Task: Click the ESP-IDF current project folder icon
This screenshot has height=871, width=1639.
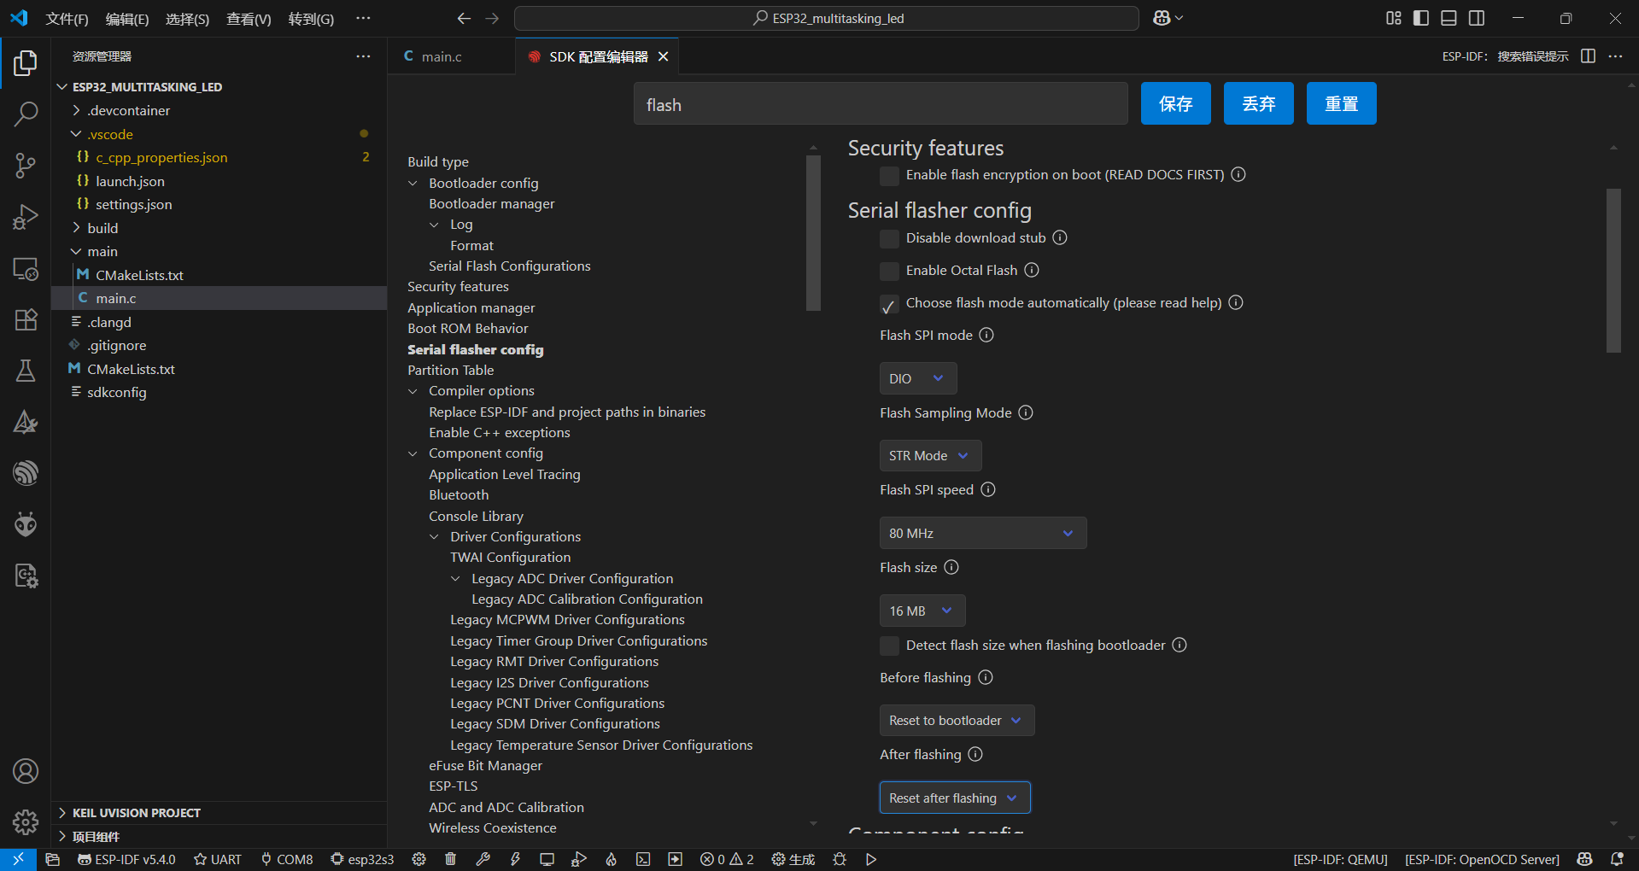Action: tap(52, 859)
